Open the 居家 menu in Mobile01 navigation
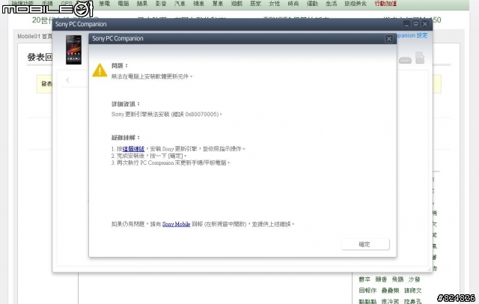This screenshot has width=479, height=304. [x=255, y=4]
